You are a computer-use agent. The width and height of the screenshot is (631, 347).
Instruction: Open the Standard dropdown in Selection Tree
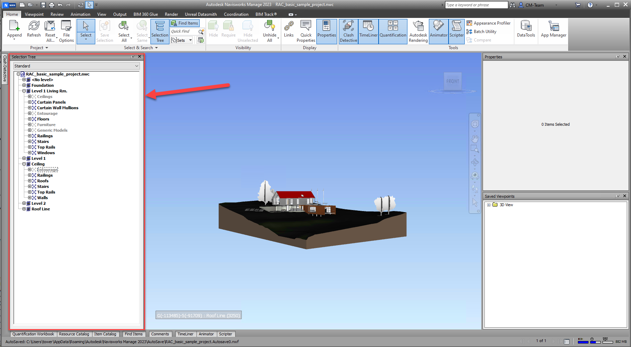76,66
